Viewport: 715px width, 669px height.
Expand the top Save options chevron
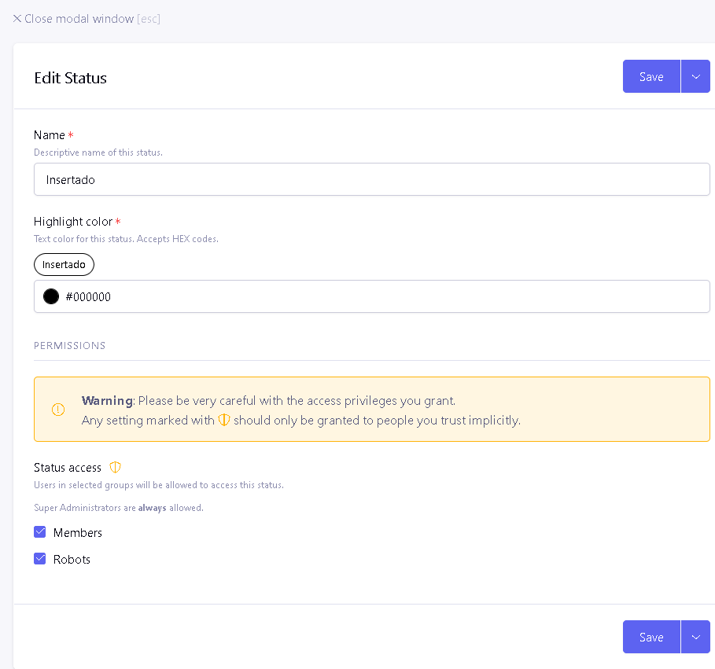(695, 76)
